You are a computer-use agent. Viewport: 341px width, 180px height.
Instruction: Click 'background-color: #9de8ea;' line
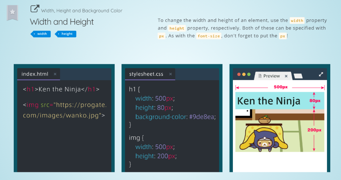(175, 117)
